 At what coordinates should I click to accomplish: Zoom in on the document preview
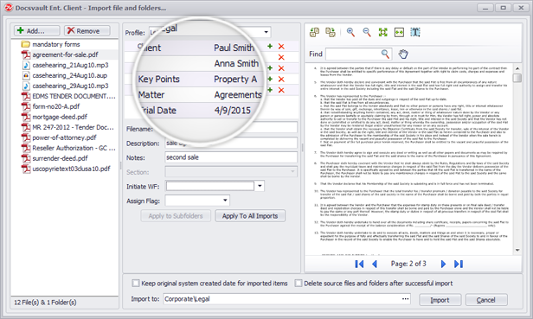[350, 32]
